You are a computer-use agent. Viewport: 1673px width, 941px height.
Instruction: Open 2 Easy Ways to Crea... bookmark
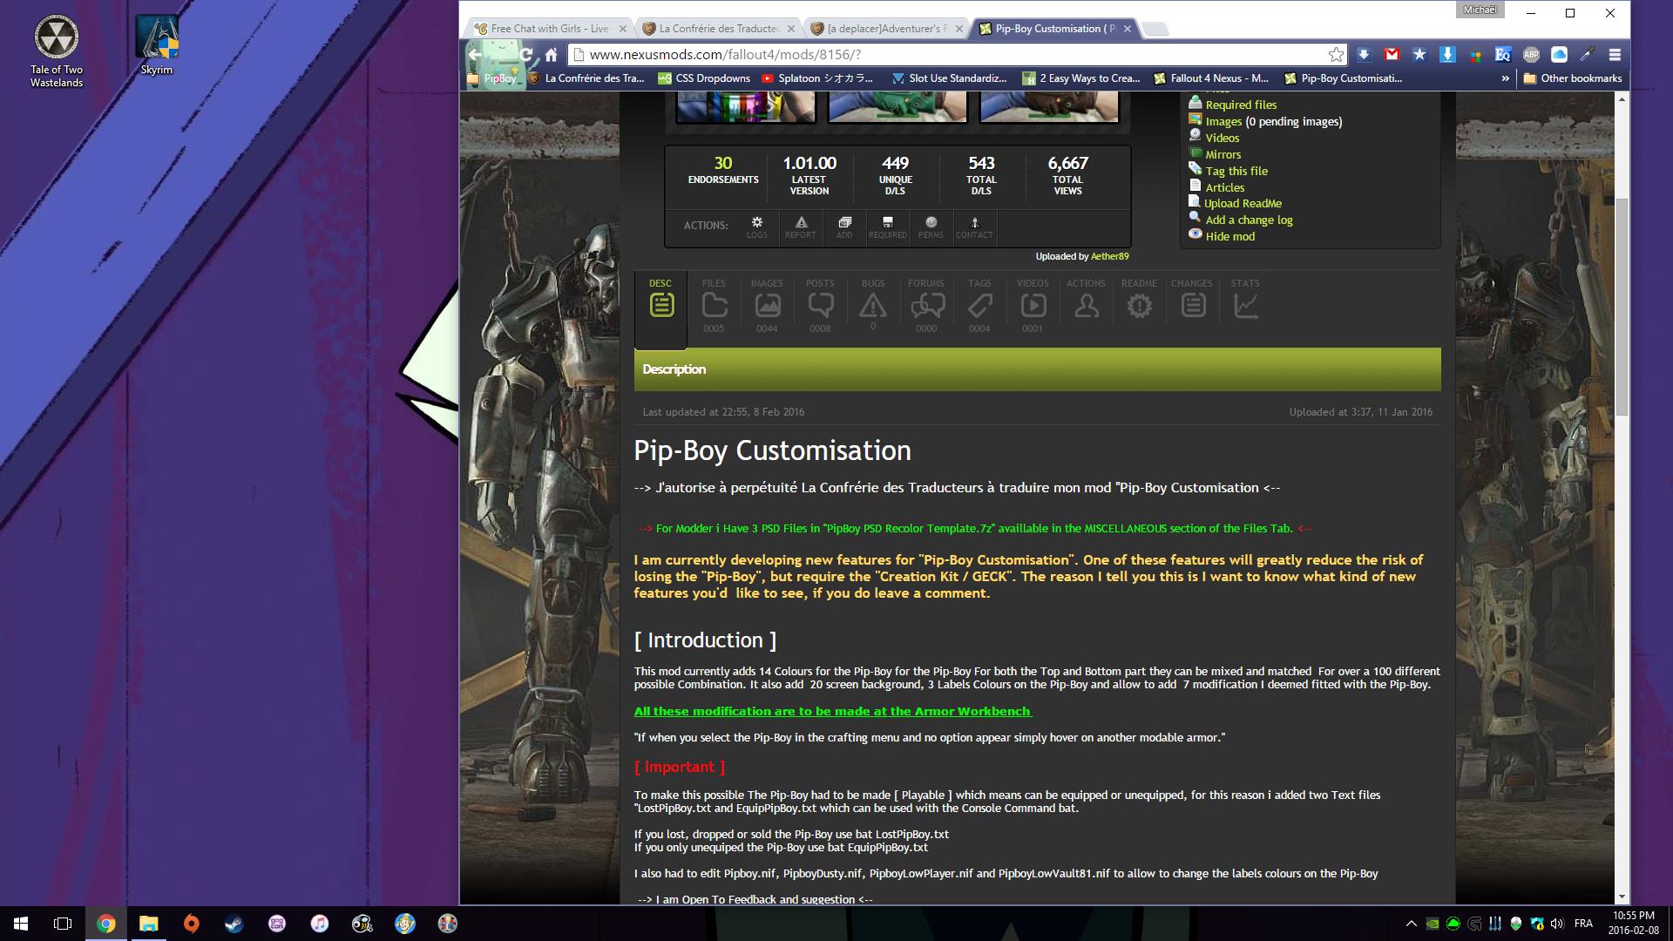[1081, 78]
